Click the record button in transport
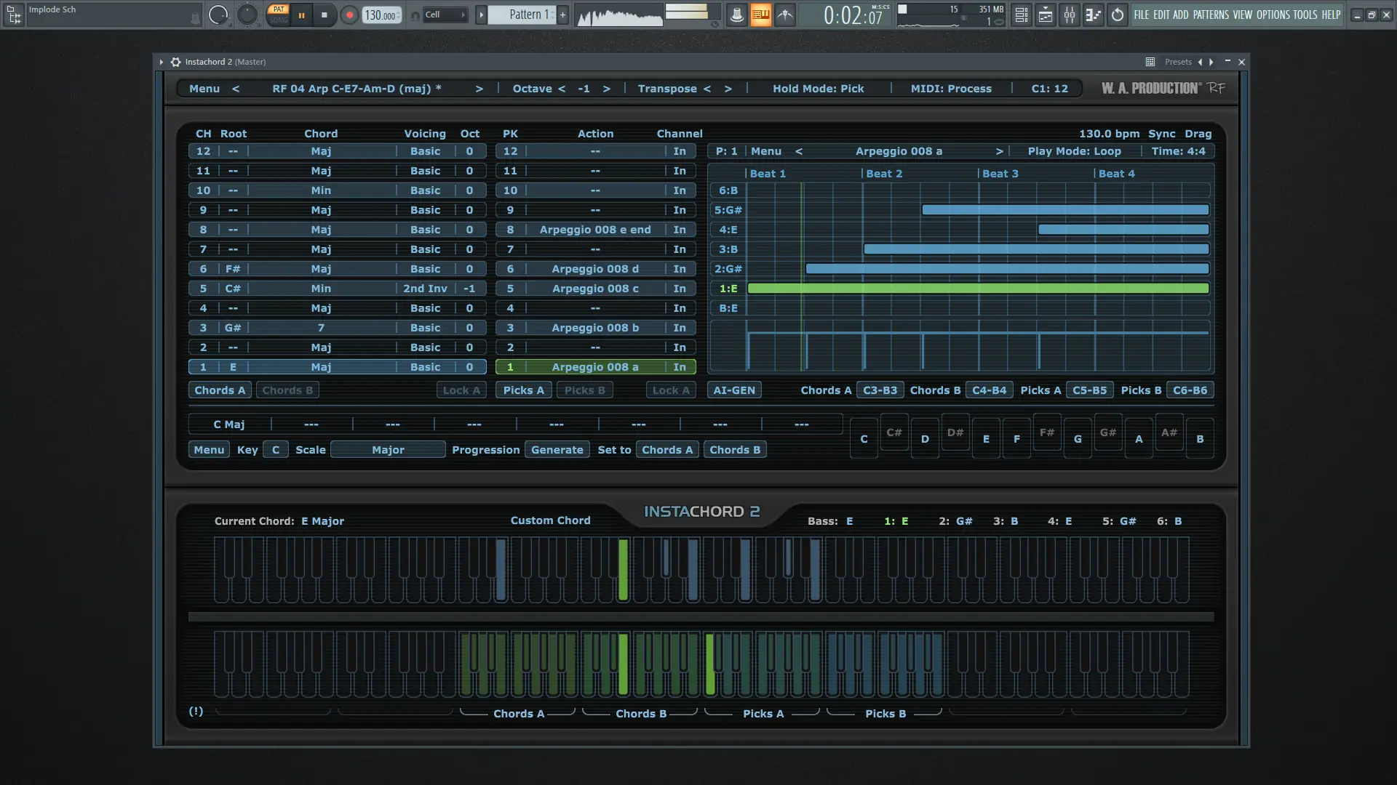 pyautogui.click(x=349, y=15)
